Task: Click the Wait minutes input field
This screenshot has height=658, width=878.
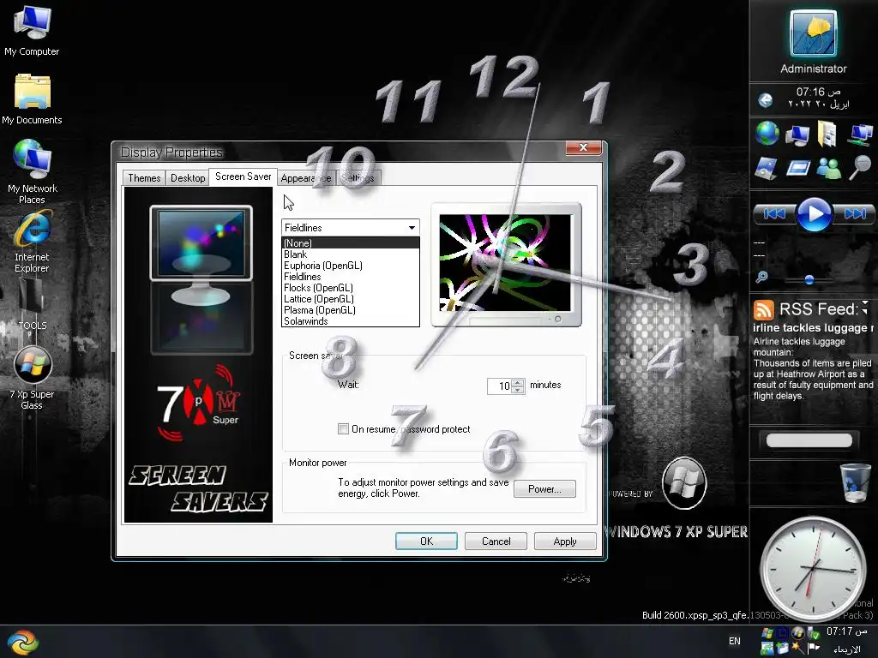Action: pyautogui.click(x=500, y=386)
